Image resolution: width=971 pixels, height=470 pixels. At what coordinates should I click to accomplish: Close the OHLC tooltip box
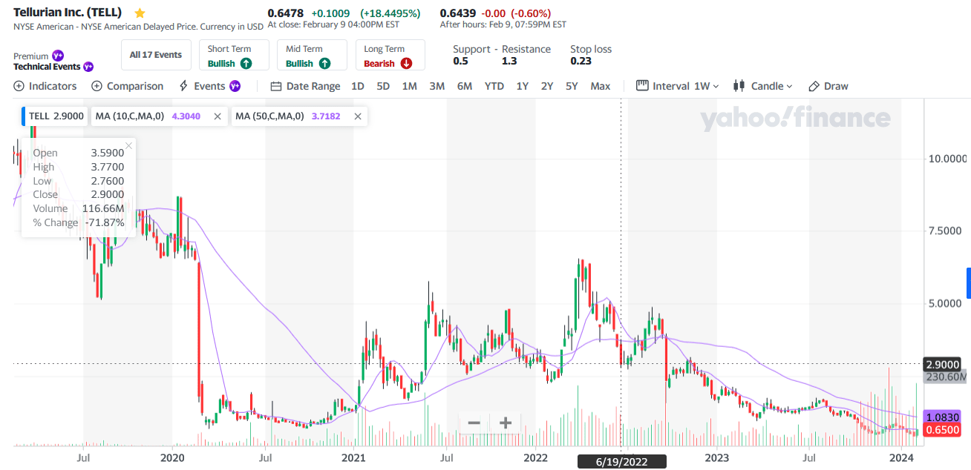129,145
